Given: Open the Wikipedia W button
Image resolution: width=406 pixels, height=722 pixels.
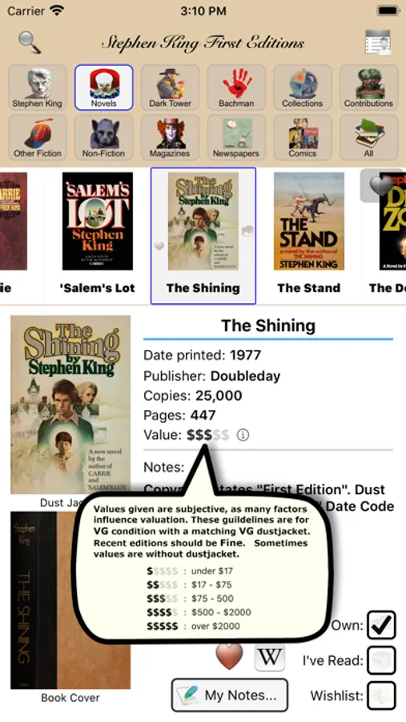Looking at the screenshot, I should click(x=269, y=657).
